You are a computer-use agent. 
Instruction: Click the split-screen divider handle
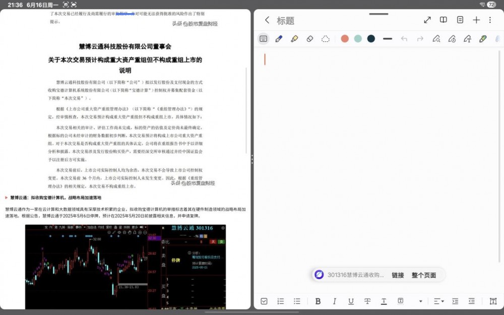tap(252, 159)
